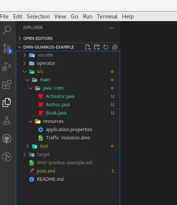This screenshot has height=205, width=177.
Task: Open the Extensions view
Action: [7, 84]
